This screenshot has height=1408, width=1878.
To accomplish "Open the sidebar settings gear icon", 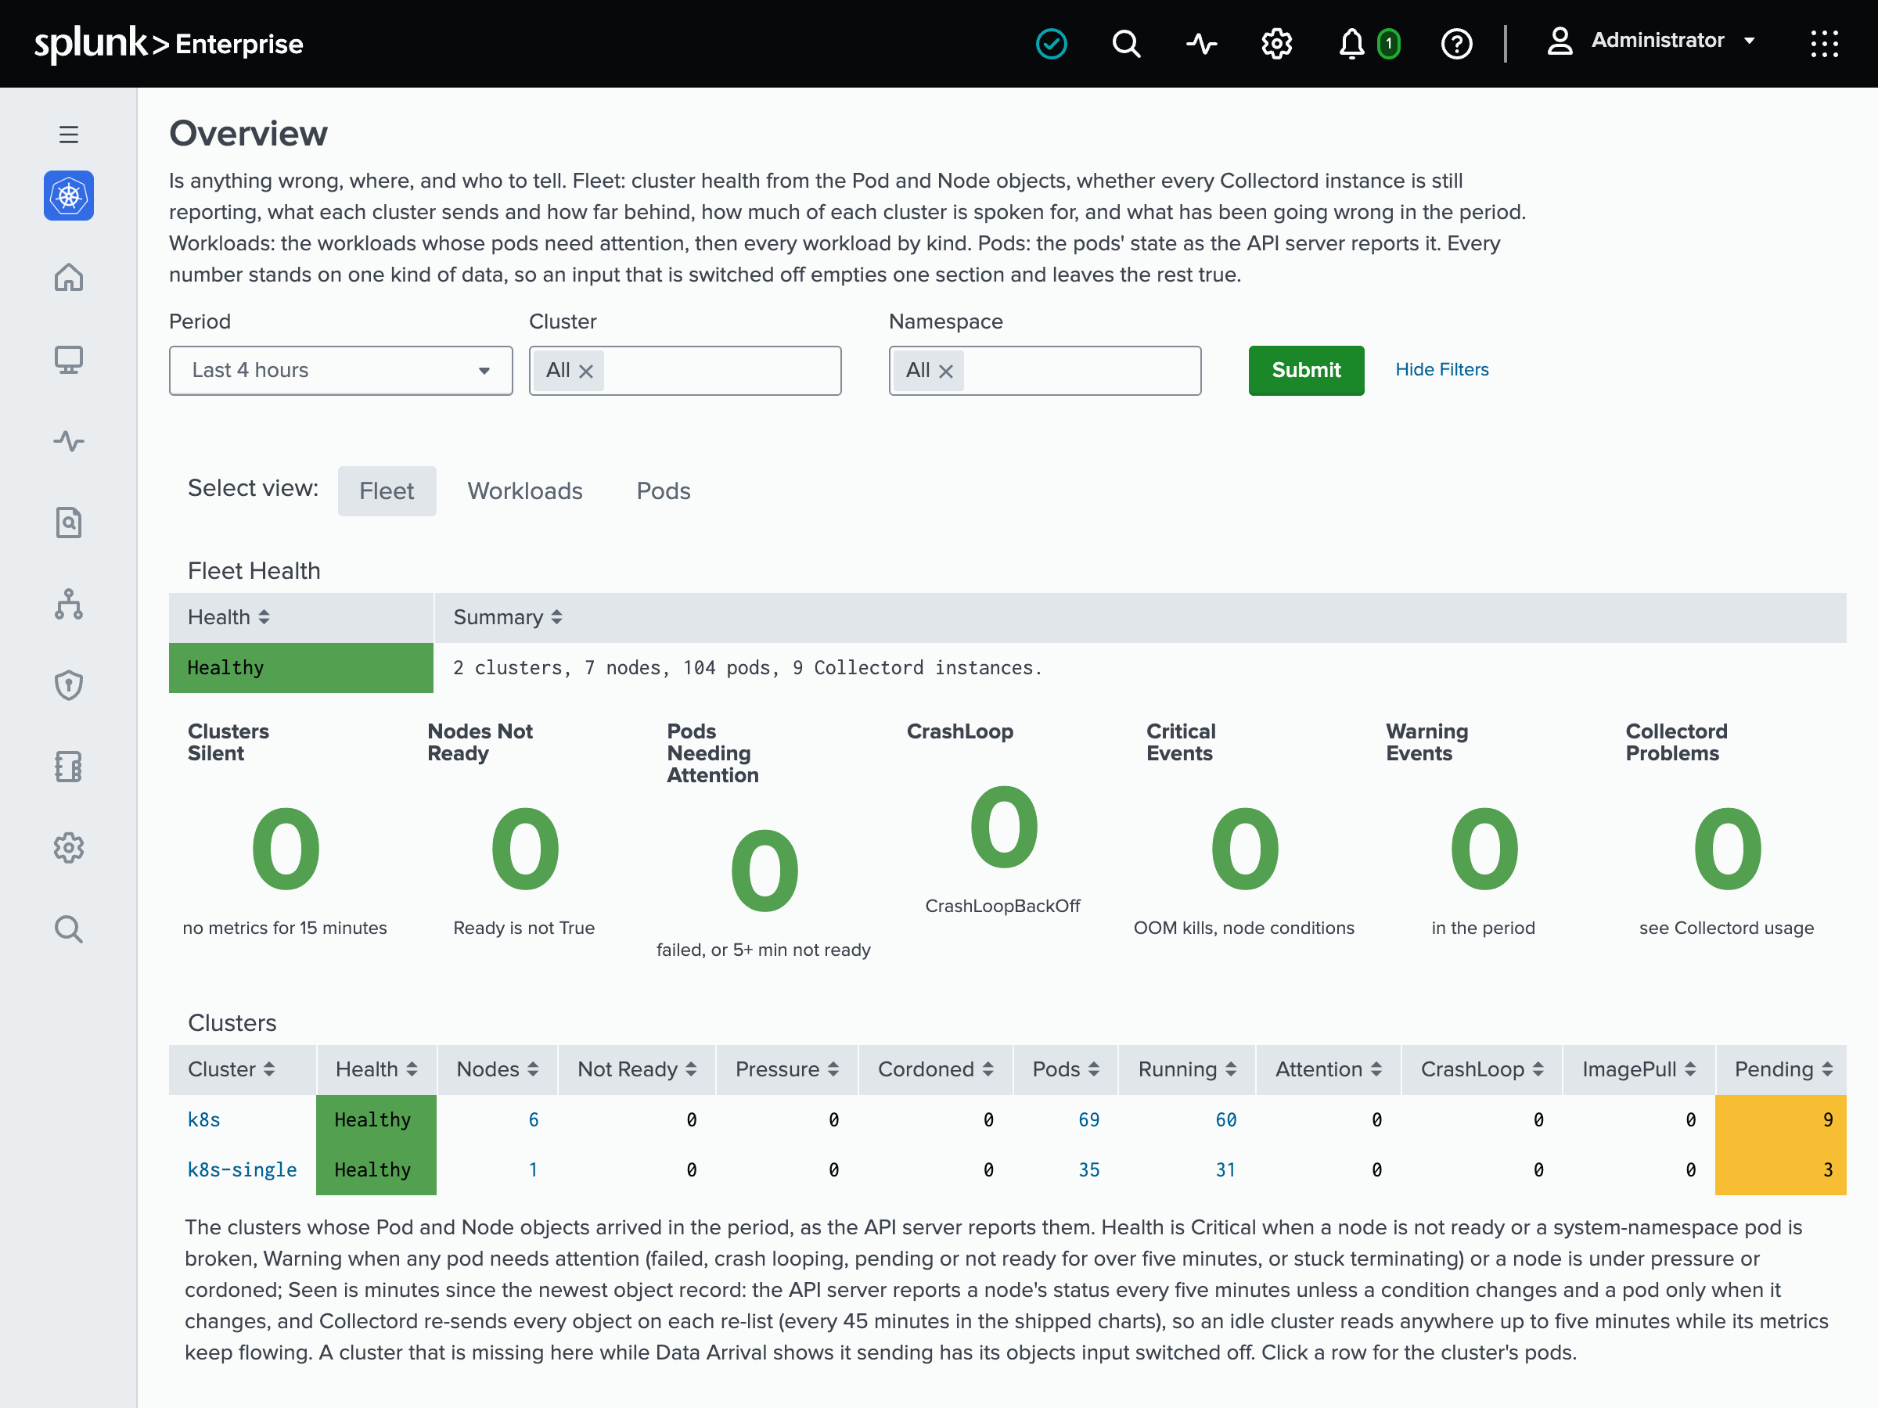I will (x=69, y=848).
